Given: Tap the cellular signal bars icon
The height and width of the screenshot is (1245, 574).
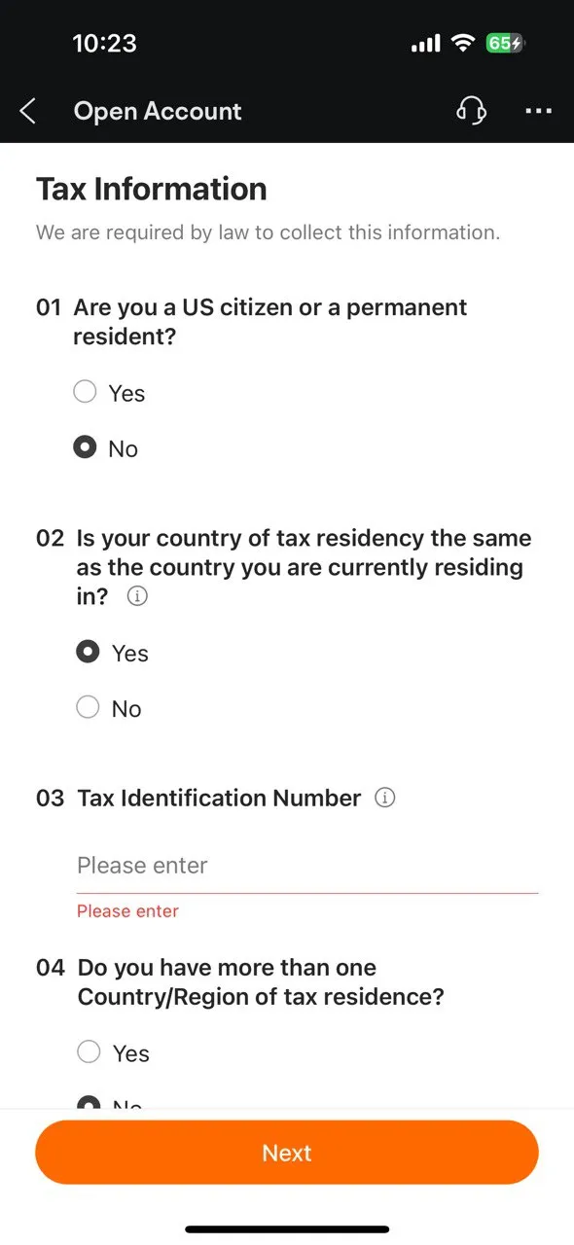Looking at the screenshot, I should [x=426, y=44].
